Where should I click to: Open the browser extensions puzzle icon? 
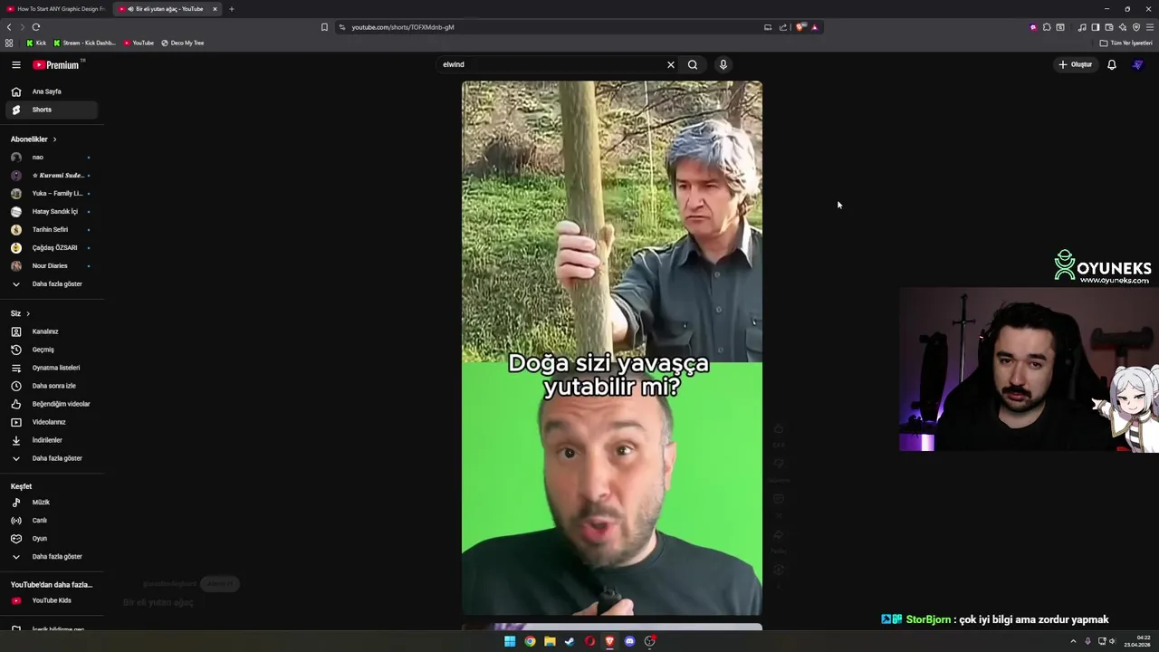click(x=1047, y=27)
